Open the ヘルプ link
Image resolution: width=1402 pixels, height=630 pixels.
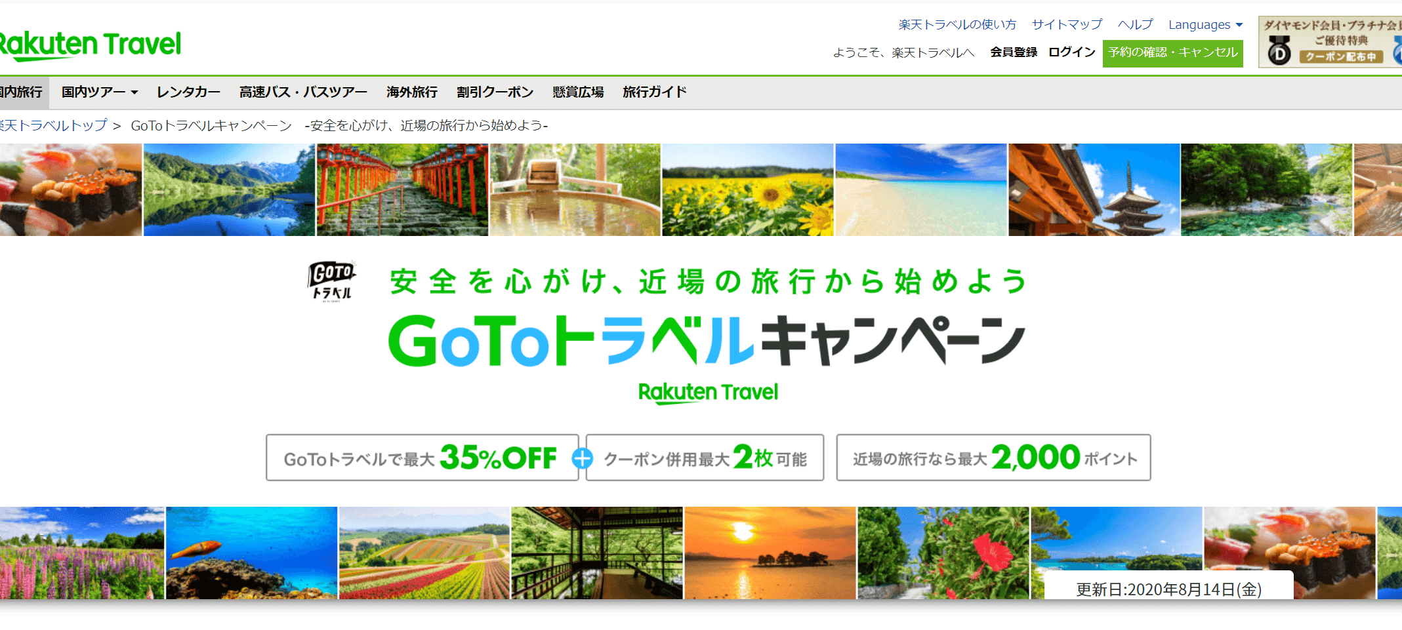pyautogui.click(x=1136, y=25)
